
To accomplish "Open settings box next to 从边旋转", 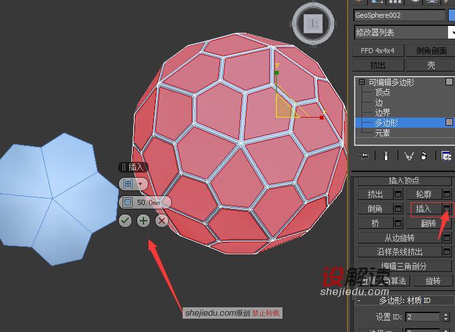I will (x=447, y=238).
